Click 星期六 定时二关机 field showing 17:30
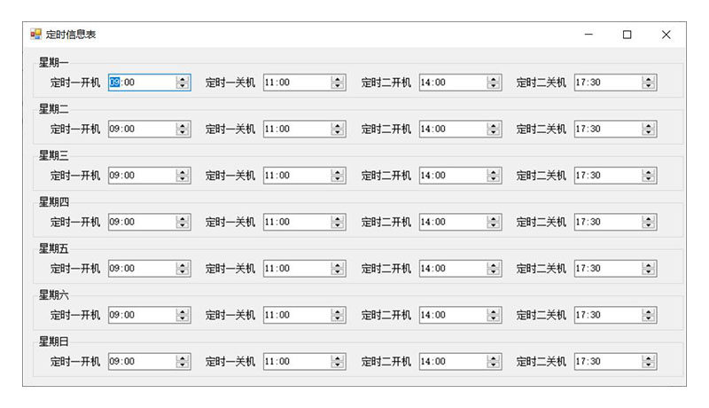Screen dimensions: 709x408 615,315
